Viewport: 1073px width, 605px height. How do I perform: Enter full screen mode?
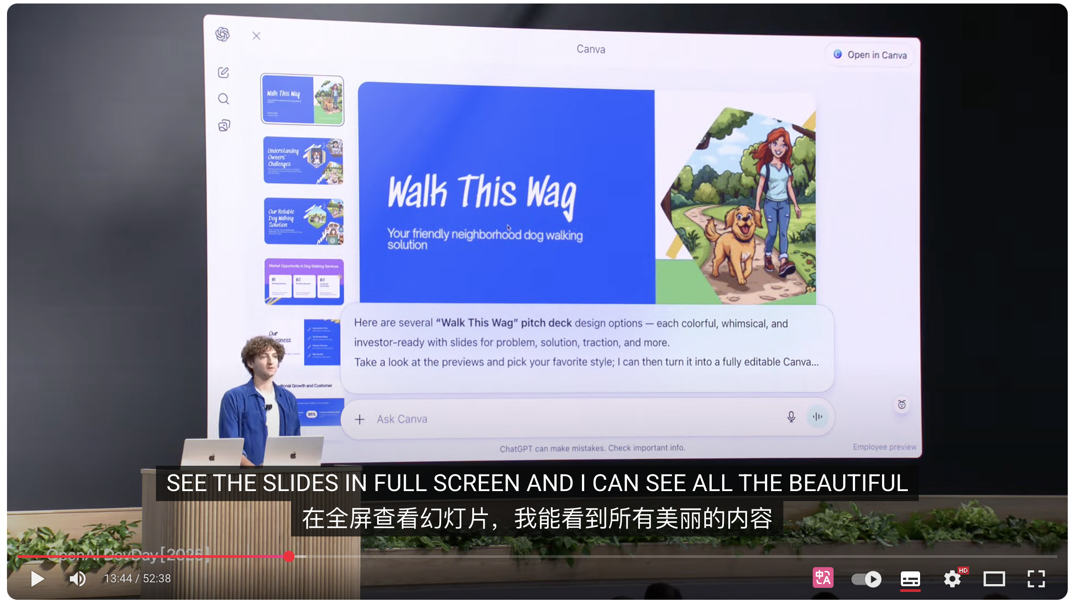pos(1036,579)
